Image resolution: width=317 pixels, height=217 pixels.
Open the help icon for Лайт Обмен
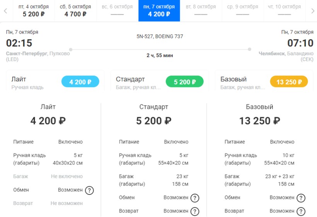tap(89, 190)
